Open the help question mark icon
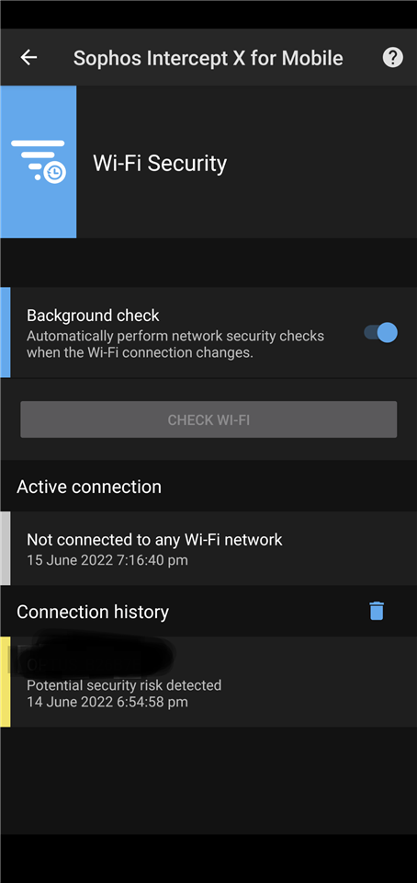417x883 pixels. 392,57
